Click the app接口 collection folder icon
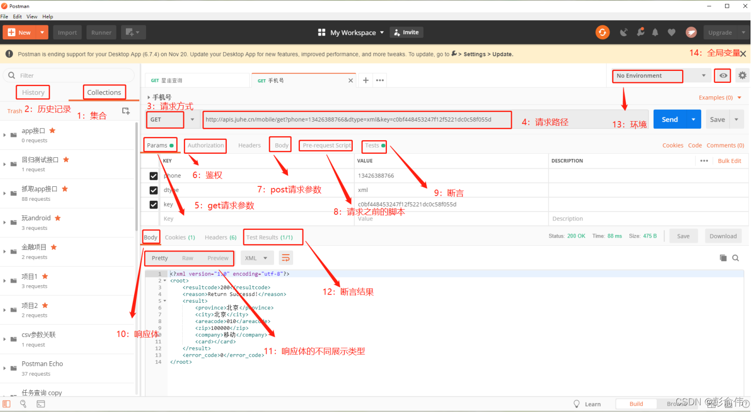This screenshot has height=412, width=751. [13, 135]
